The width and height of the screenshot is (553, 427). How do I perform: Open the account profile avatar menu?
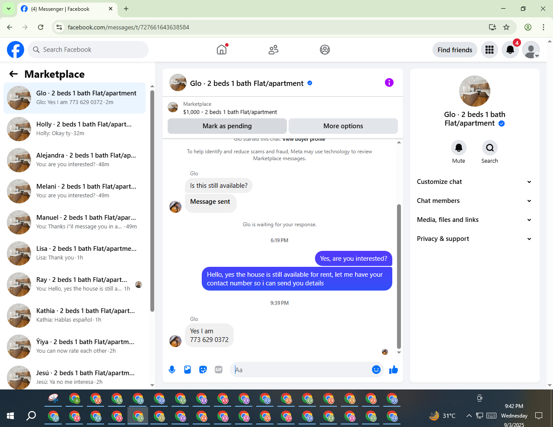[531, 50]
